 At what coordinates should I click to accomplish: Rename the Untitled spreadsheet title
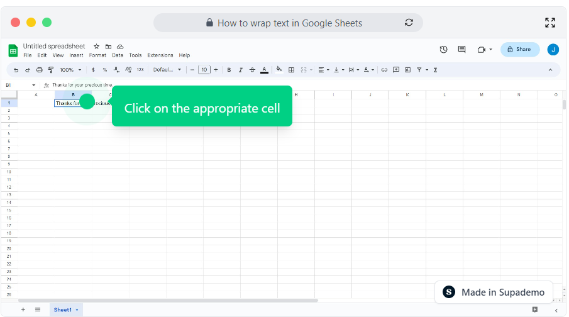[x=54, y=46]
